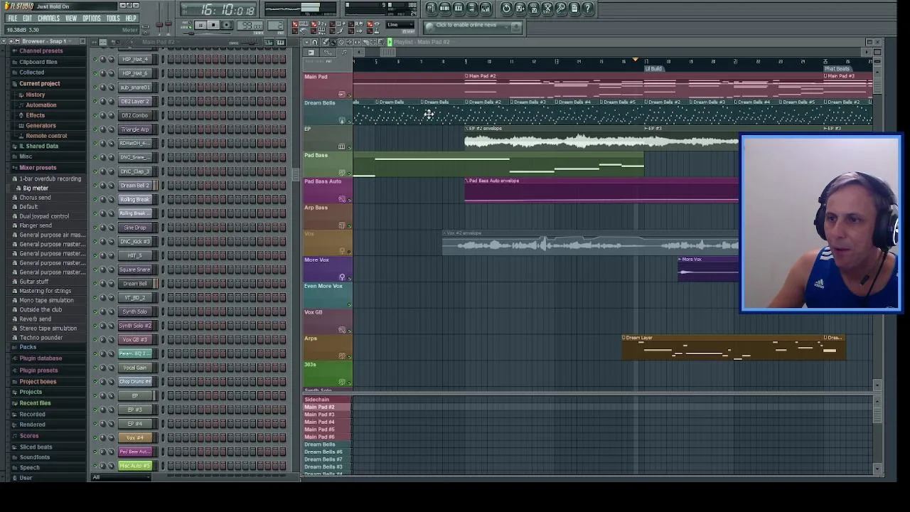The image size is (910, 512).
Task: Open the Line snap dropdown
Action: [401, 25]
